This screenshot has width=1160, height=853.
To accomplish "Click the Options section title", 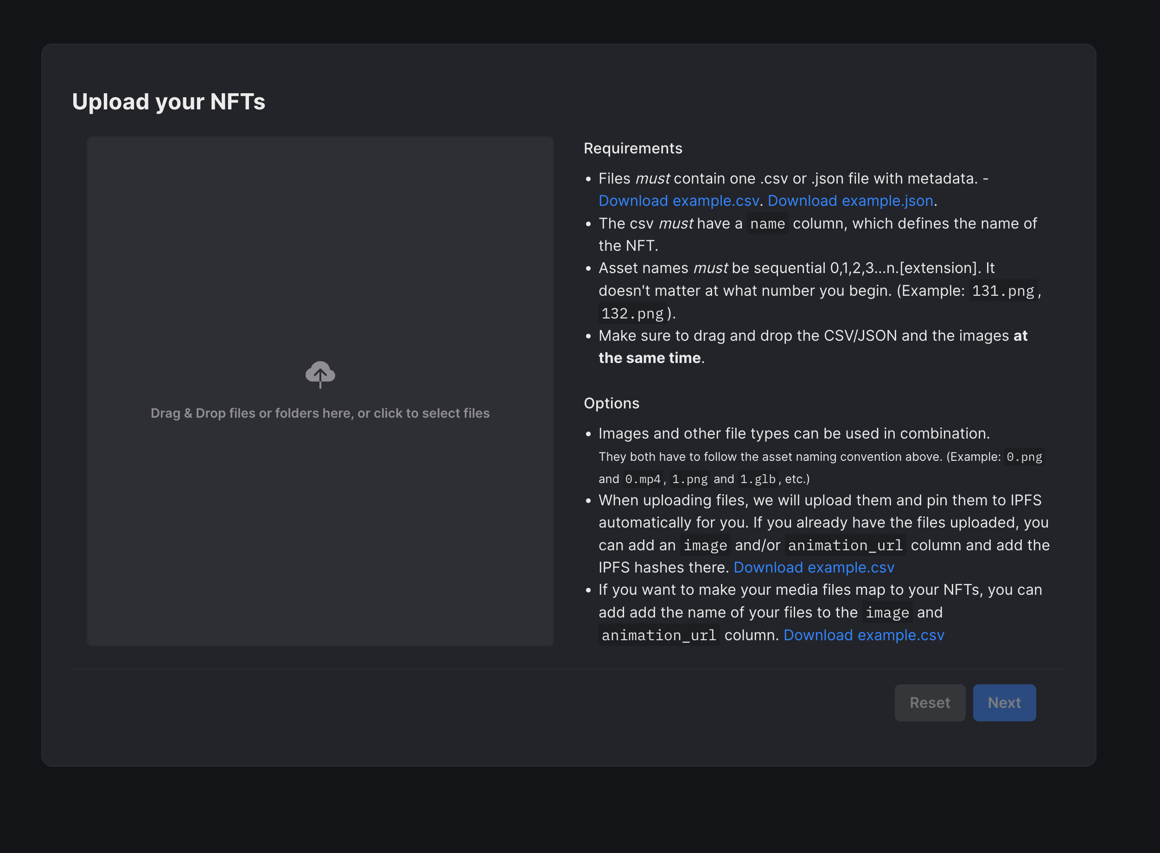I will [x=611, y=403].
